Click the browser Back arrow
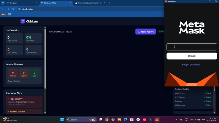The width and height of the screenshot is (219, 123). (3, 9)
